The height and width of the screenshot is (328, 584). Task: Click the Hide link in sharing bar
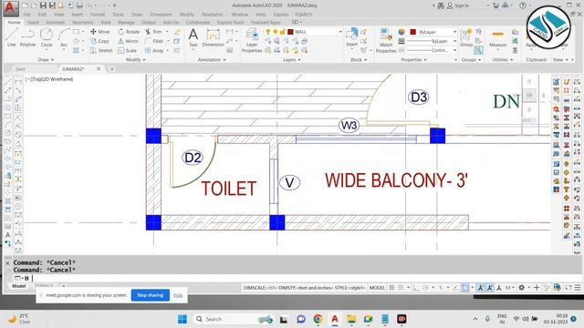coord(178,295)
